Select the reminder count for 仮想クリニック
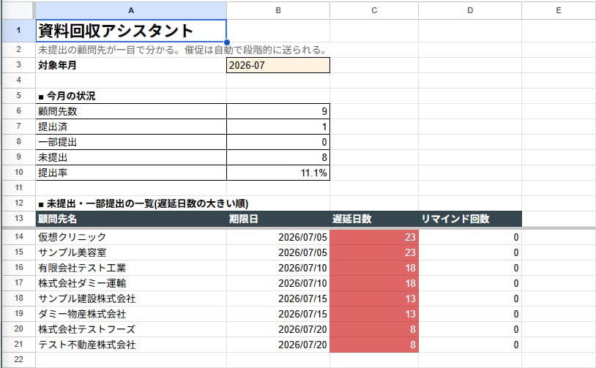This screenshot has width=596, height=368. 470,237
